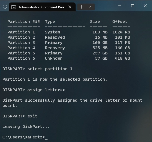This screenshot has height=142, width=152.
Task: Click the 'exit' command line
Action: (x=20, y=116)
